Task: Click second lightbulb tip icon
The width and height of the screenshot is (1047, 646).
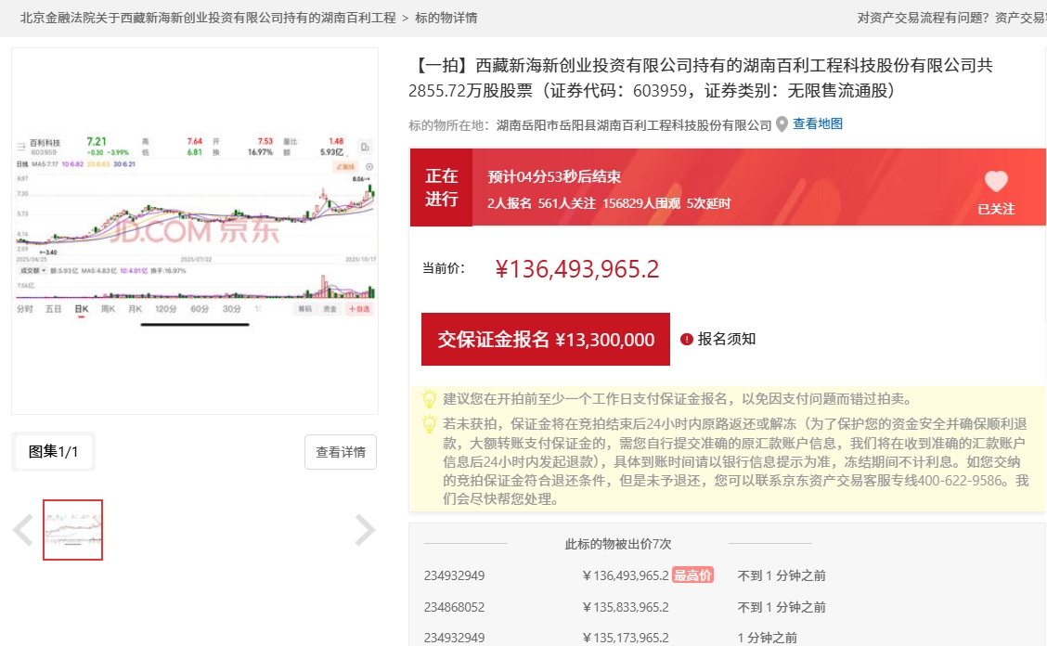Action: 430,425
